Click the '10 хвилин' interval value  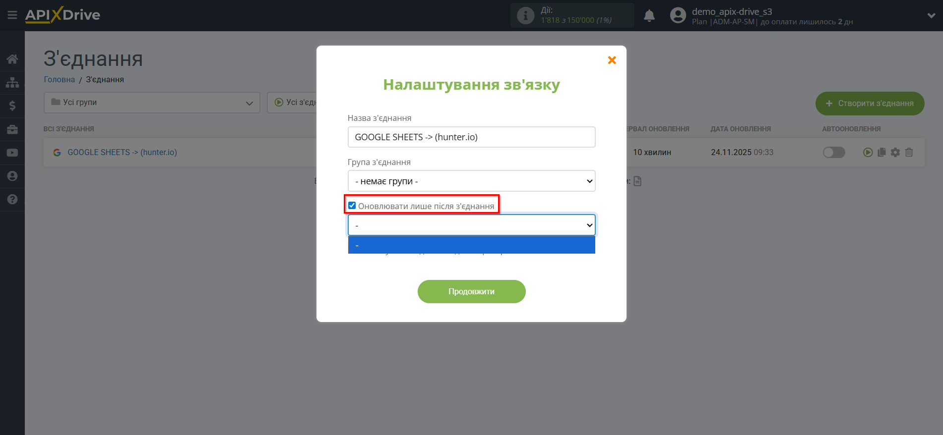652,152
